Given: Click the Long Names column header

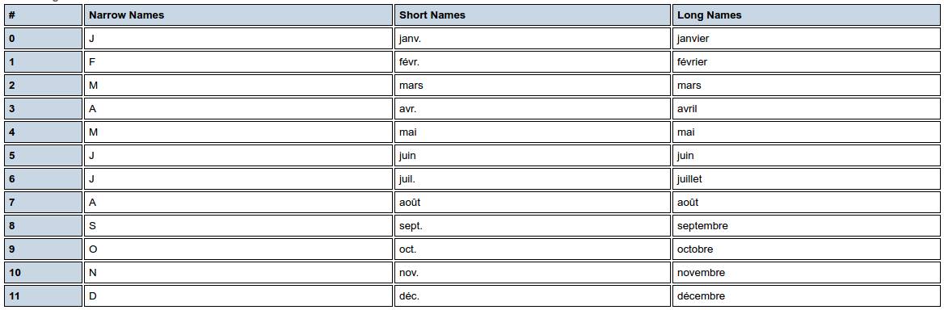Looking at the screenshot, I should tap(806, 15).
